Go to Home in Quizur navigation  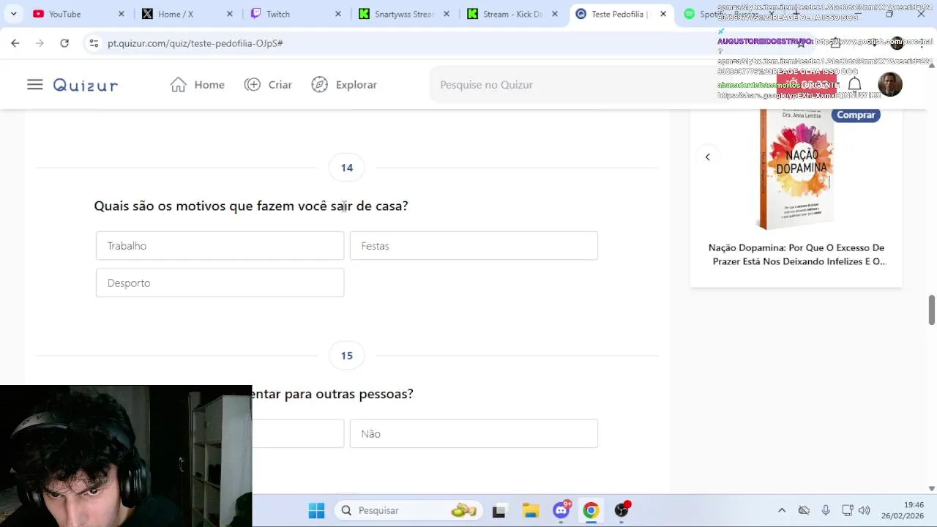click(x=197, y=85)
